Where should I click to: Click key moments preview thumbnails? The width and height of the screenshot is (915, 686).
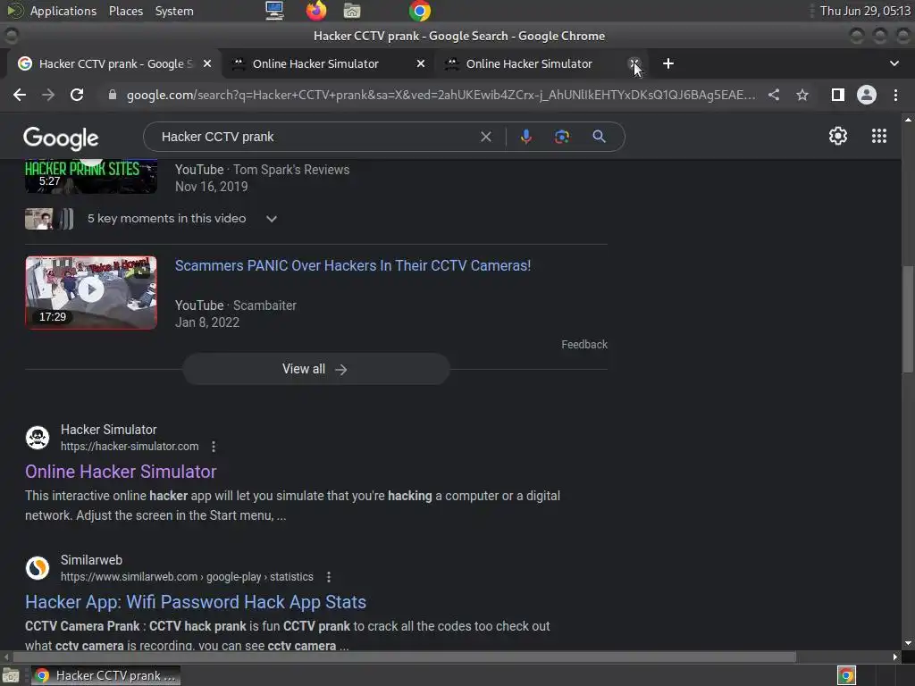(x=49, y=219)
